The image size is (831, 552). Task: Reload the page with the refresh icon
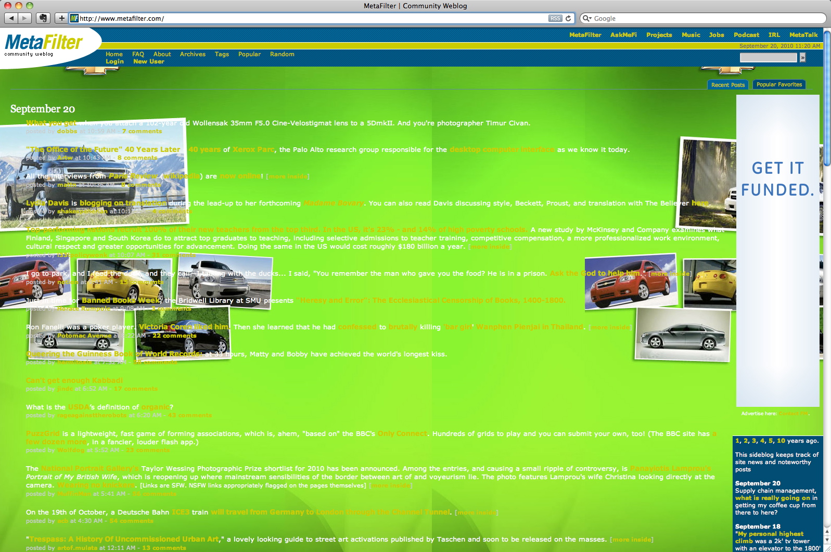(x=568, y=18)
